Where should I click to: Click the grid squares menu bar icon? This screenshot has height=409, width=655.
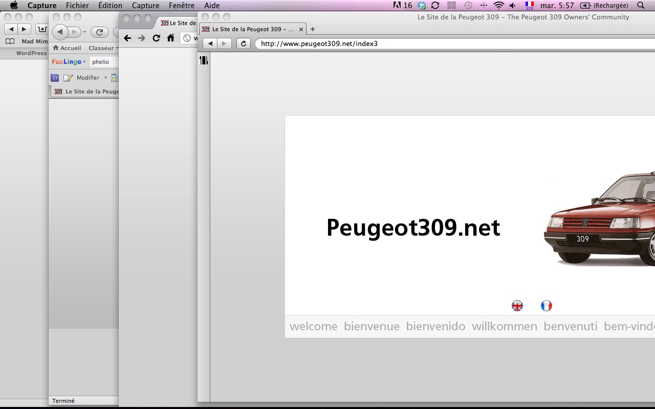click(x=451, y=6)
